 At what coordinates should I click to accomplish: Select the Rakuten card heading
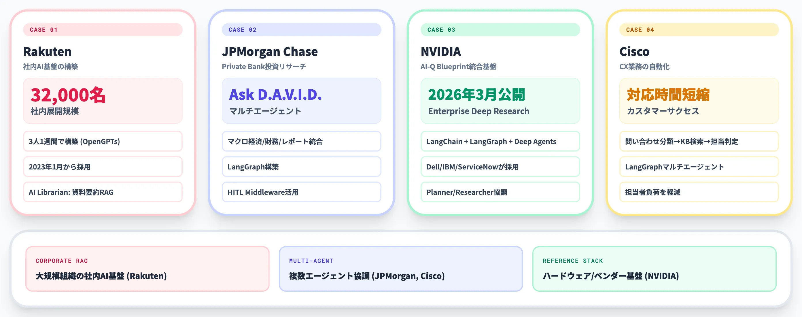[x=47, y=52]
